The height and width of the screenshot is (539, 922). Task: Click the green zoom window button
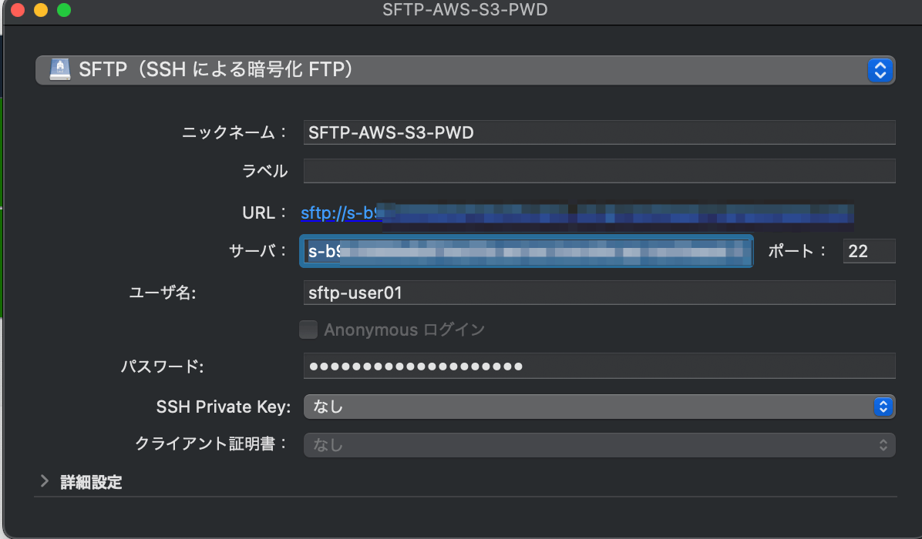tap(63, 10)
